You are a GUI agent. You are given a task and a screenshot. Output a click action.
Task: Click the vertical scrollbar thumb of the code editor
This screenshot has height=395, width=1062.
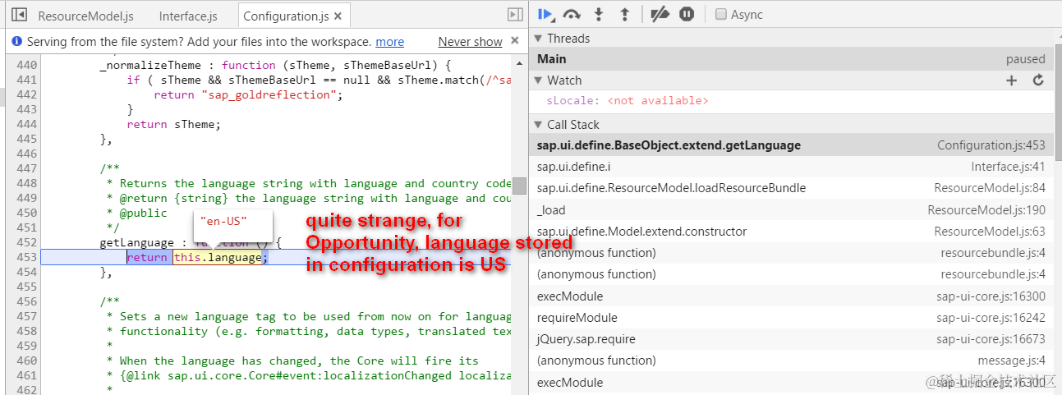pyautogui.click(x=520, y=187)
